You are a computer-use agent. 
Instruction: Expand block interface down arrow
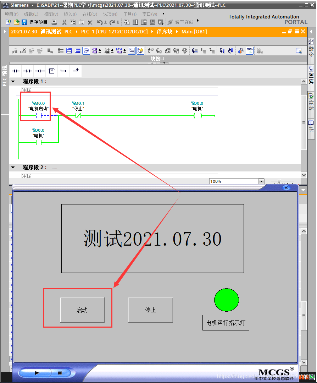164,63
